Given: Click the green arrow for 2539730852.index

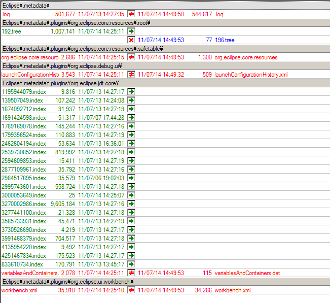Looking at the screenshot, I should click(x=131, y=152).
